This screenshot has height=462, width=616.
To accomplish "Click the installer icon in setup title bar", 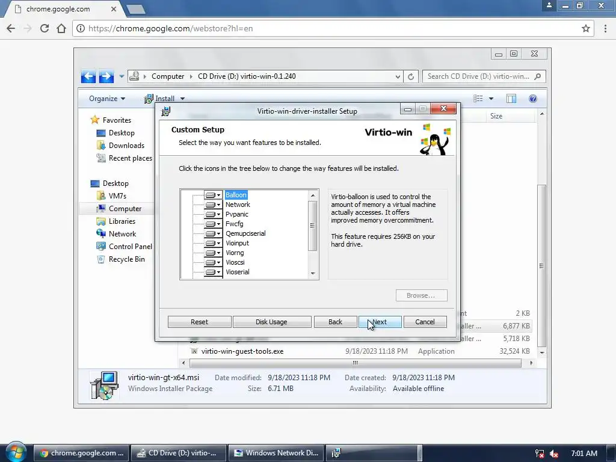I will click(166, 111).
